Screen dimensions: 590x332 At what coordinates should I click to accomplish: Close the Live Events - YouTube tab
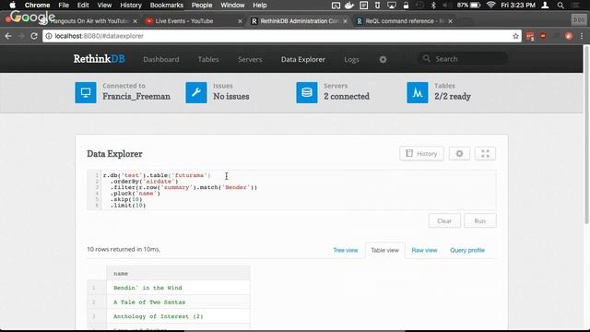240,21
